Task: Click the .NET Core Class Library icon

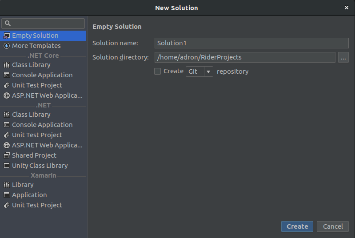Action: click(x=7, y=65)
